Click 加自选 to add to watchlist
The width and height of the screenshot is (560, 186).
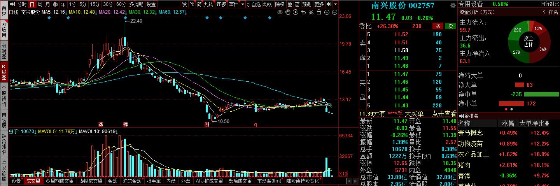click(254, 4)
